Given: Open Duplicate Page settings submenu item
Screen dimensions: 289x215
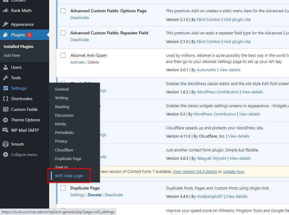Looking at the screenshot, I should [68, 159].
